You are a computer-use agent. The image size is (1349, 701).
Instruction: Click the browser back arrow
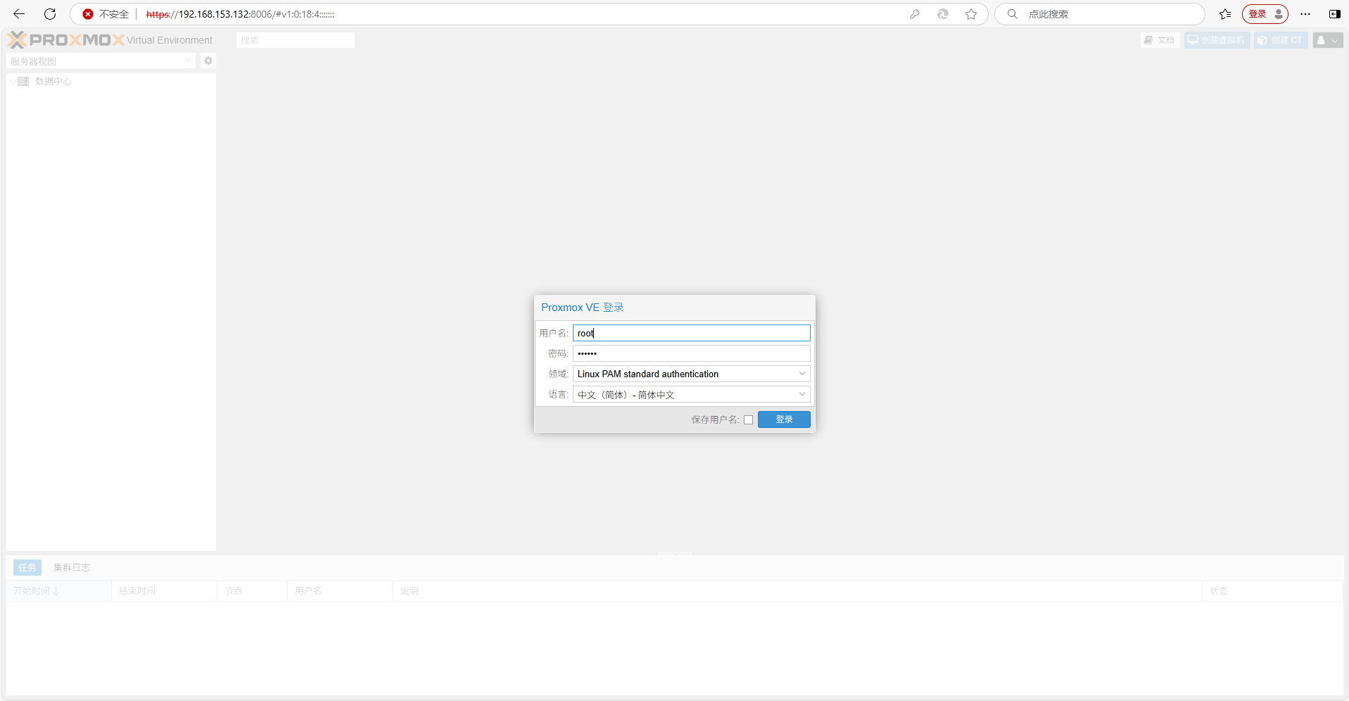click(x=19, y=14)
